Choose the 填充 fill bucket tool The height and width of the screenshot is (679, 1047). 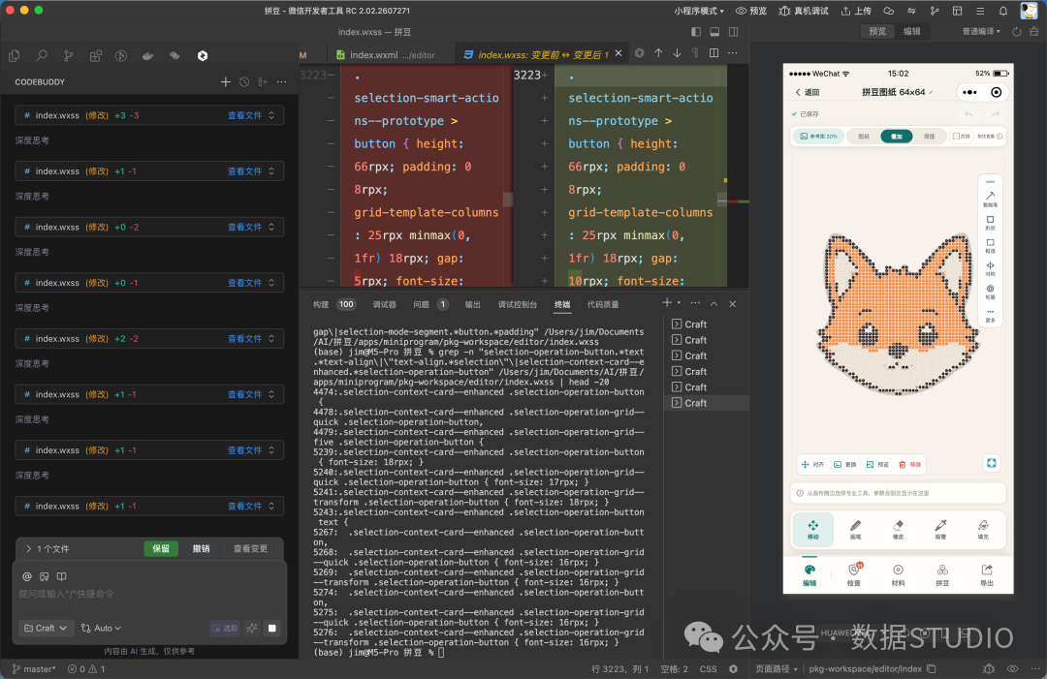tap(983, 529)
